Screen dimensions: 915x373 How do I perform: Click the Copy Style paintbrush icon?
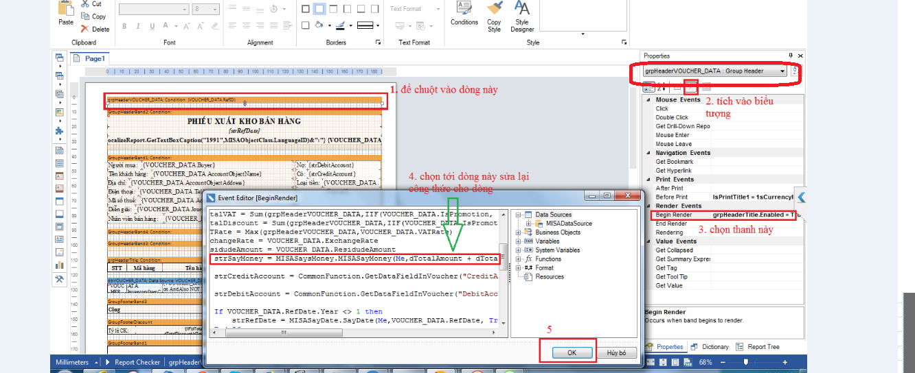pyautogui.click(x=494, y=10)
